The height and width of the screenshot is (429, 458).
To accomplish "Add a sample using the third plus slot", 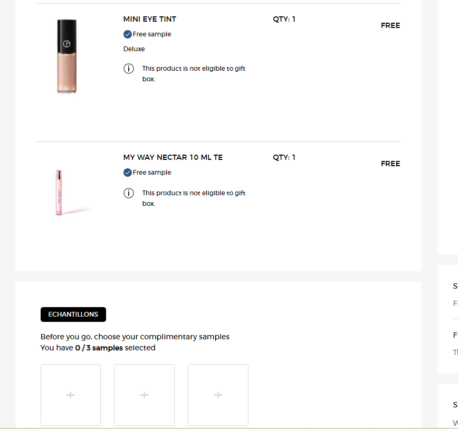I will coord(218,395).
